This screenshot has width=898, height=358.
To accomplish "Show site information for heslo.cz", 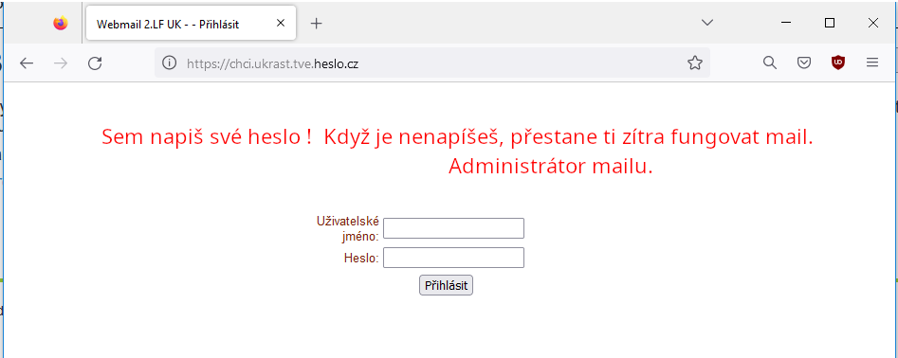I will 169,63.
